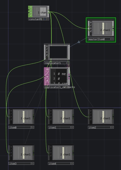Image resolution: width=121 pixels, height=170 pixels.
Task: Activate the plus button beside item4 name
Action: [x=72, y=163]
